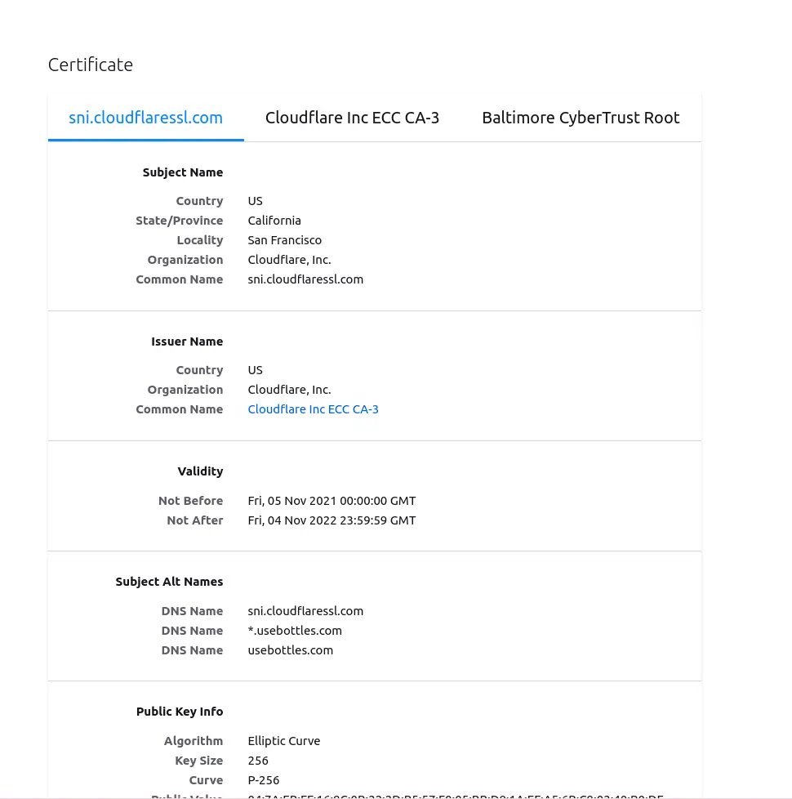Click the Not Before date value
Image resolution: width=792 pixels, height=799 pixels.
click(x=331, y=501)
